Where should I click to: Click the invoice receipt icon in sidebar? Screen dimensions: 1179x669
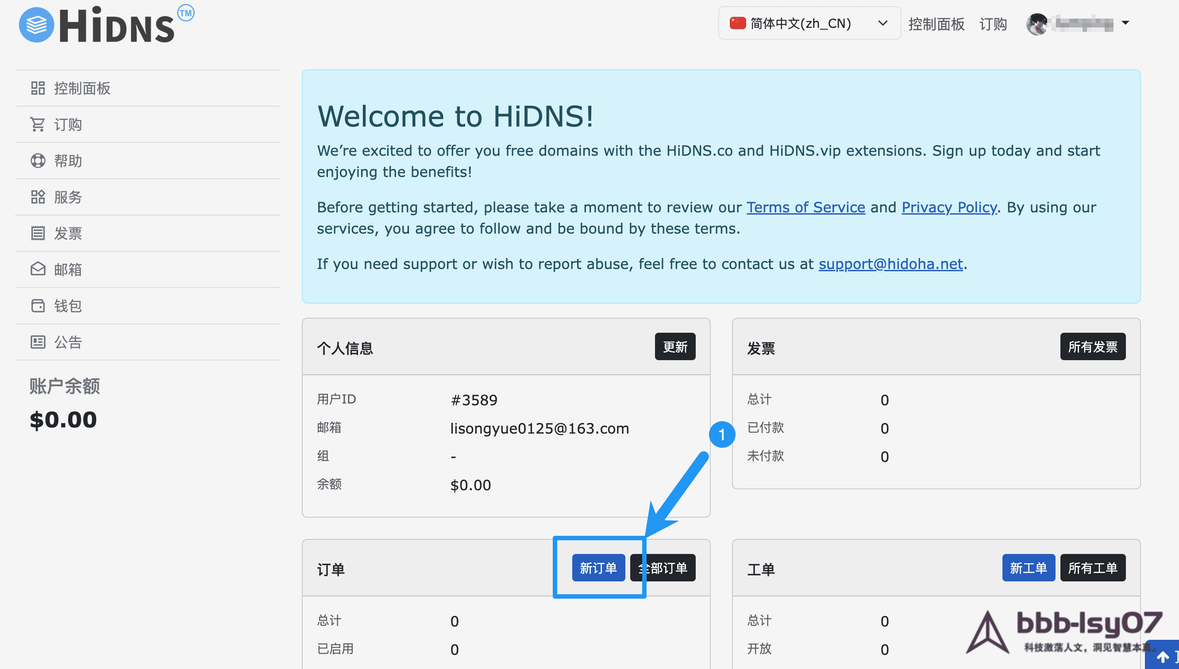click(38, 233)
